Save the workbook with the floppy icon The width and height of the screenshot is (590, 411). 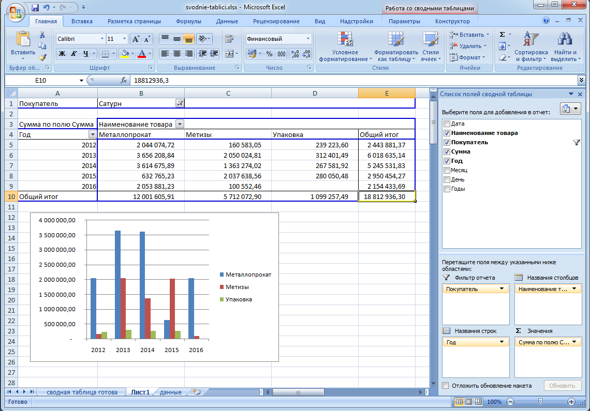coord(35,7)
